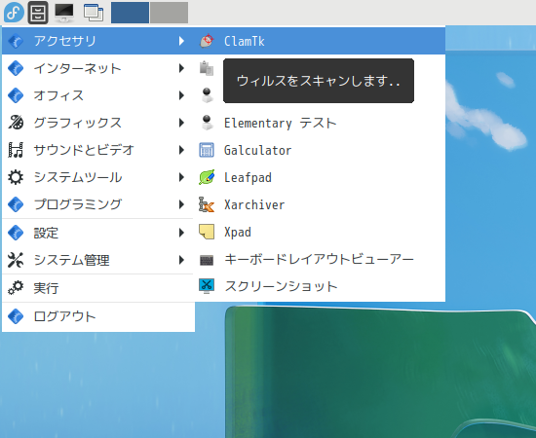
Task: Select 実行 to run a command
Action: (x=98, y=288)
